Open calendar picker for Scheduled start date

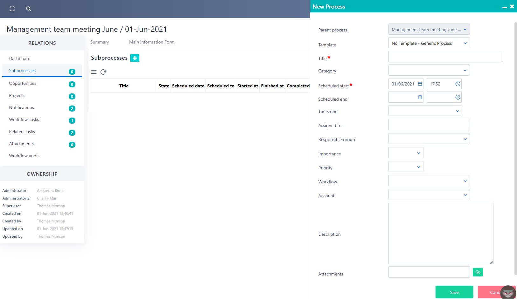(x=420, y=84)
